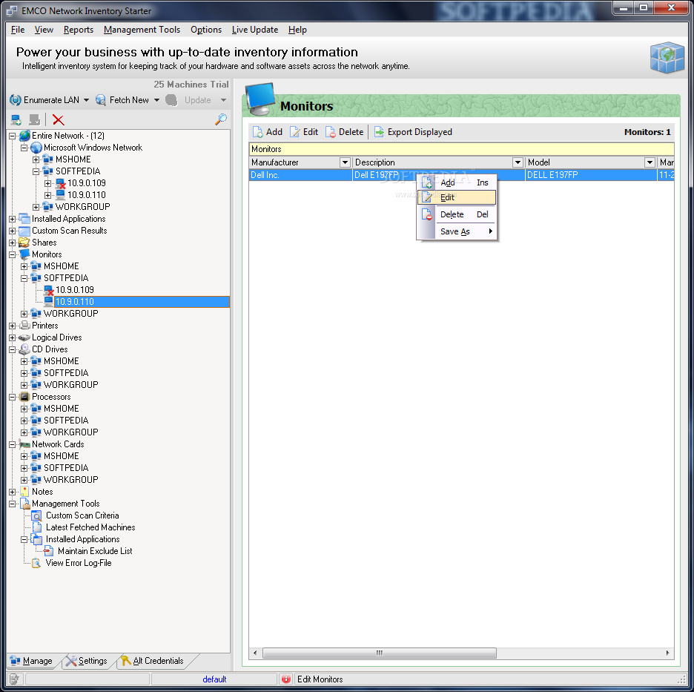694x692 pixels.
Task: Click the Shares folder icon in tree
Action: 24,243
